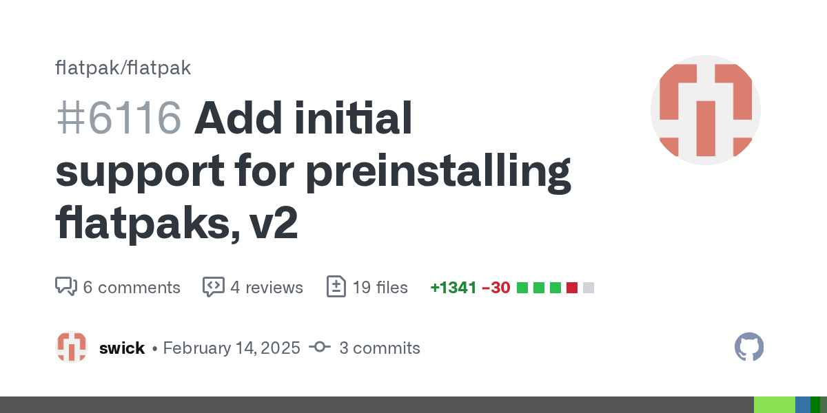This screenshot has width=827, height=413.
Task: Open the 4 reviews label
Action: (x=267, y=287)
